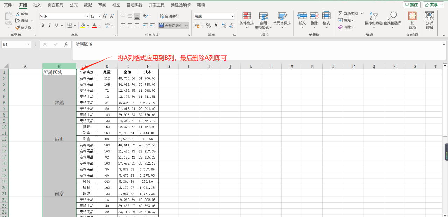Viewport: 448px width, 217px height.
Task: Click the Comments (批注) button
Action: click(x=412, y=5)
